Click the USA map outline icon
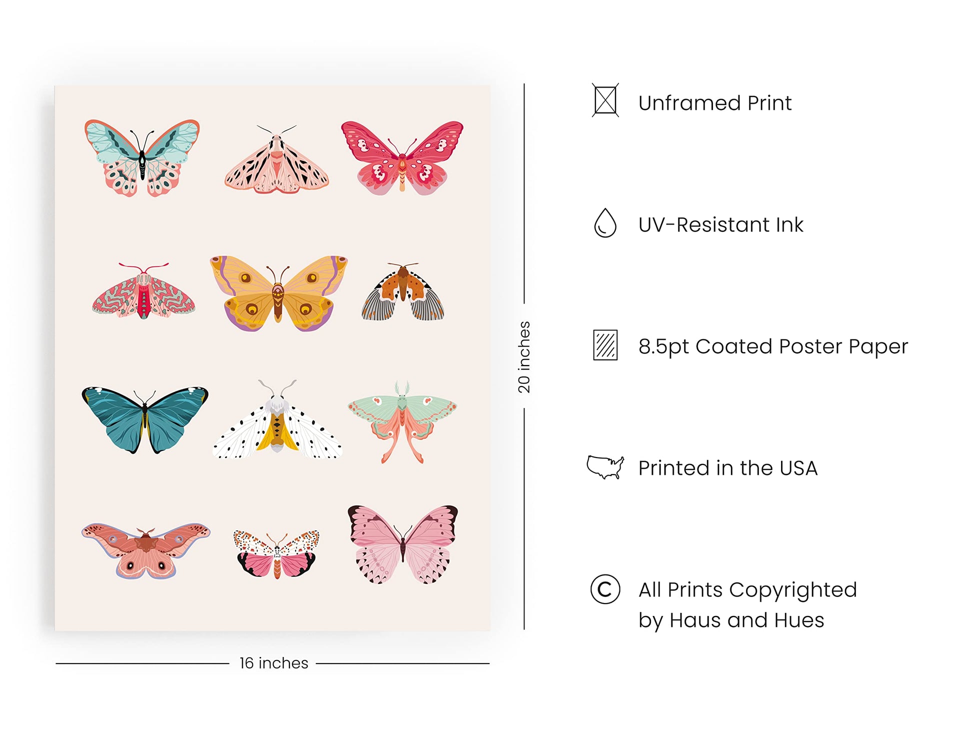The width and height of the screenshot is (973, 730). tap(605, 467)
